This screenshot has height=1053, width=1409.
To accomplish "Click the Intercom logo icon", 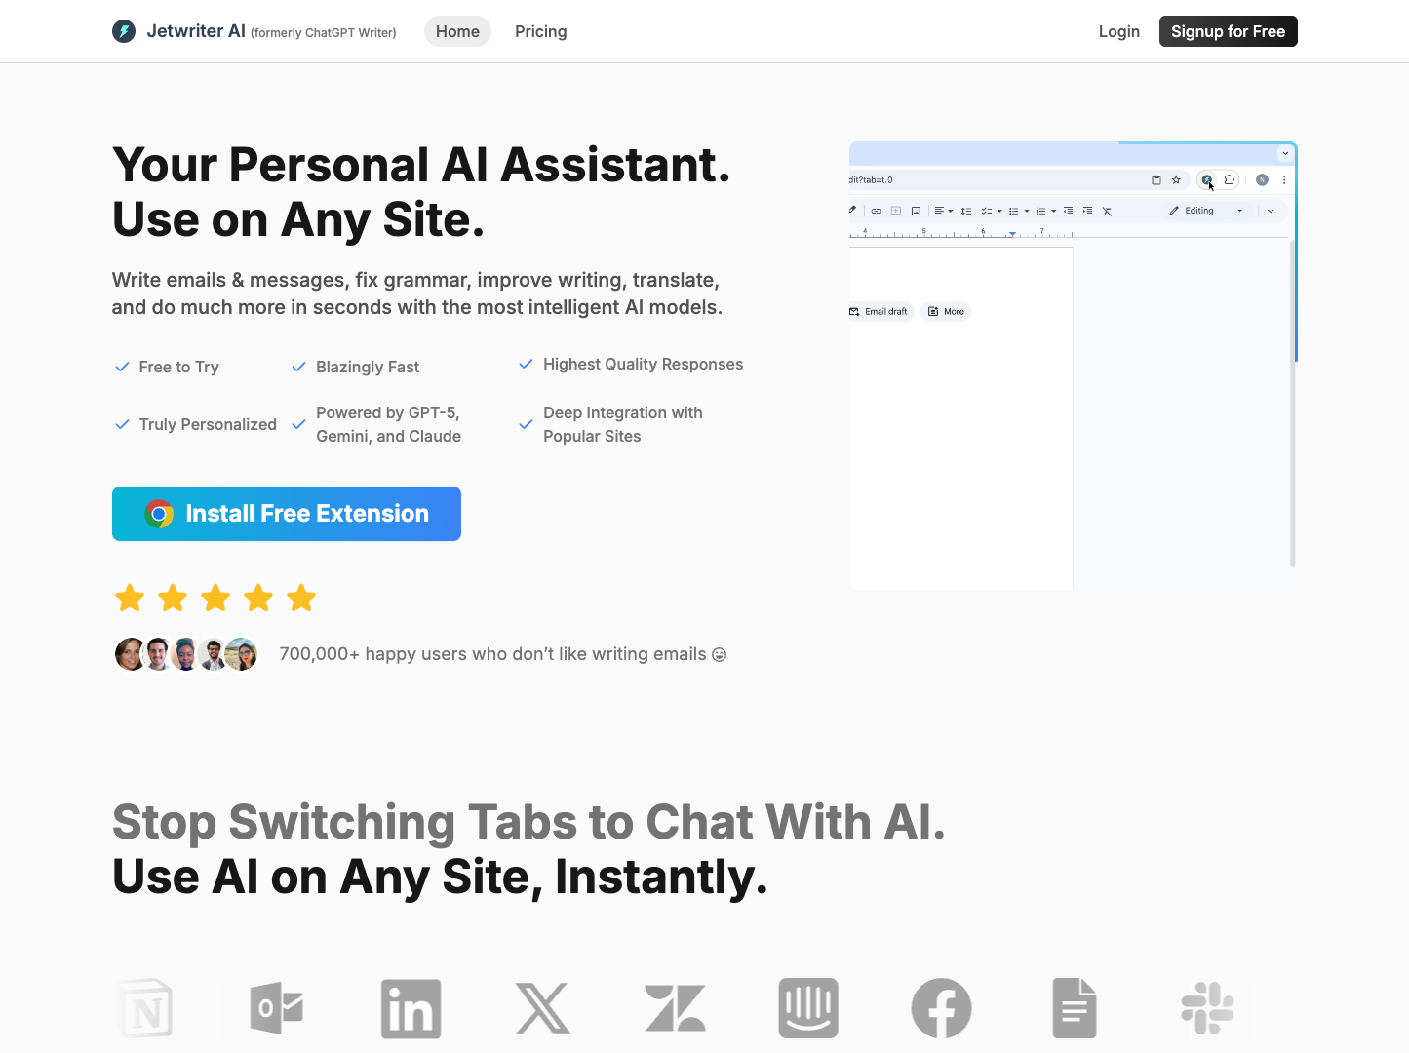I will 808,1008.
